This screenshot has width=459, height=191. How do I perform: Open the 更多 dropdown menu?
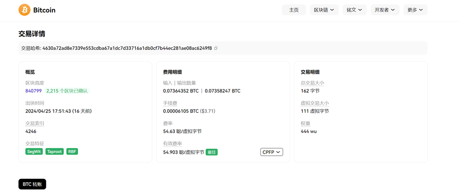415,10
